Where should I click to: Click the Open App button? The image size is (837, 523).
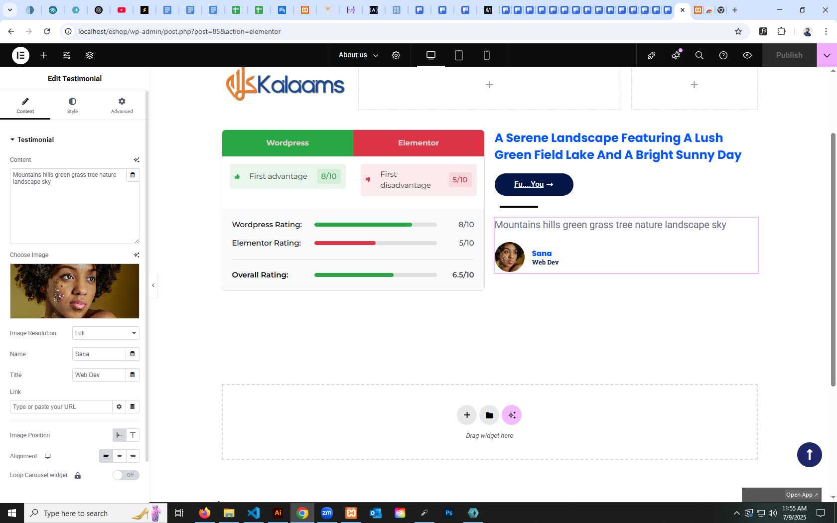pos(802,495)
